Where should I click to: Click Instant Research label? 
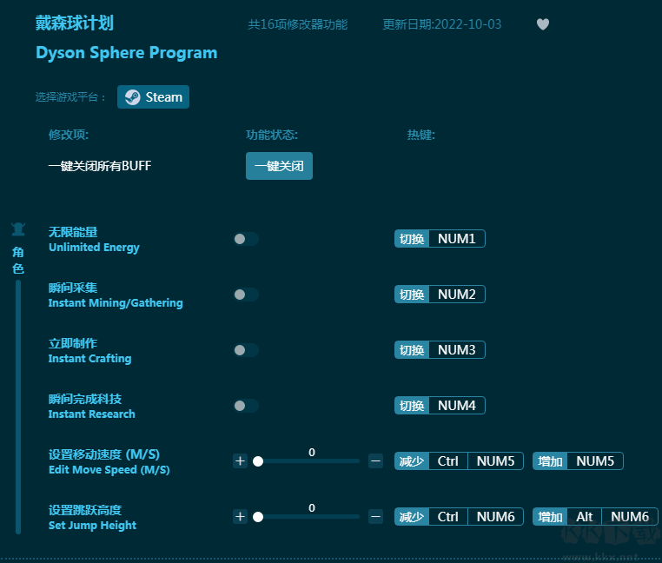91,414
